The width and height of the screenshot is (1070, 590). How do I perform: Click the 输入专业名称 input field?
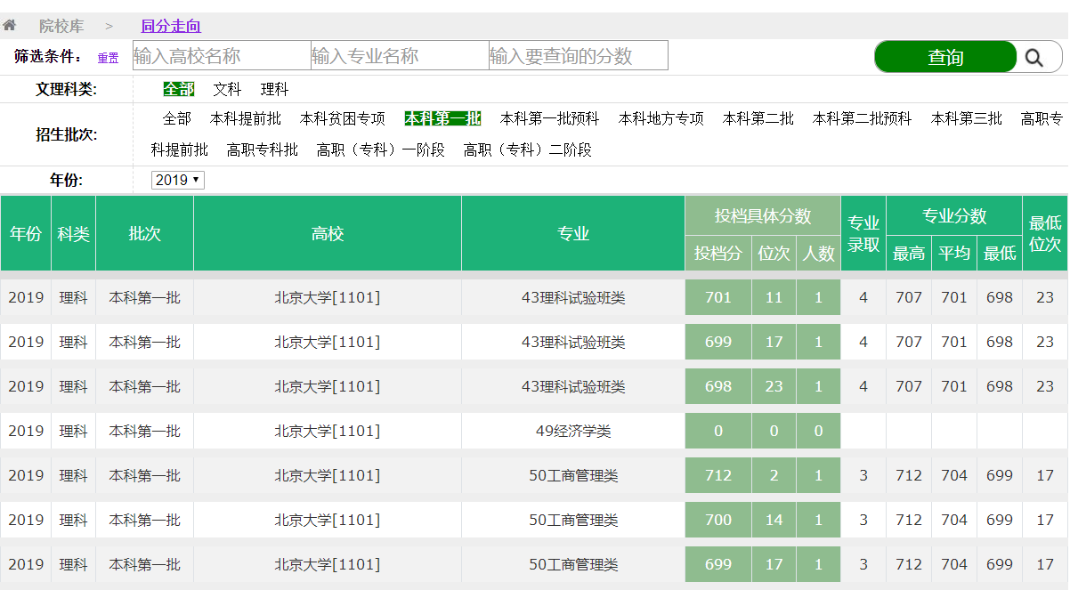[x=400, y=56]
